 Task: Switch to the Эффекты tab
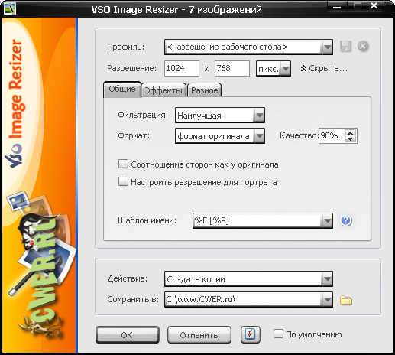164,90
